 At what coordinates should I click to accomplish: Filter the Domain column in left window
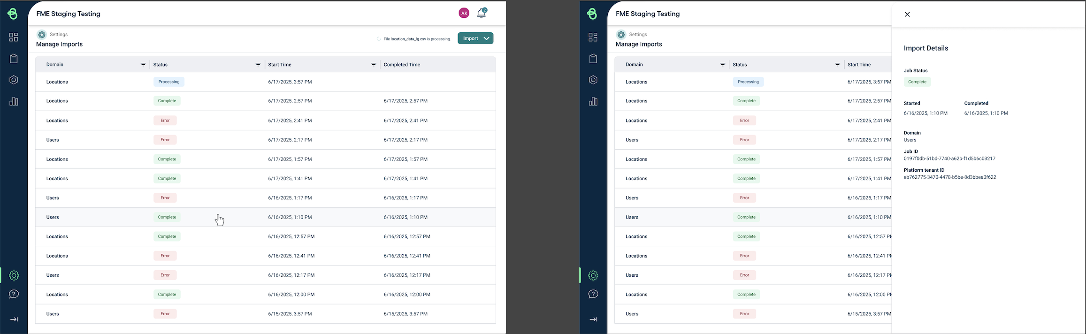click(x=143, y=65)
